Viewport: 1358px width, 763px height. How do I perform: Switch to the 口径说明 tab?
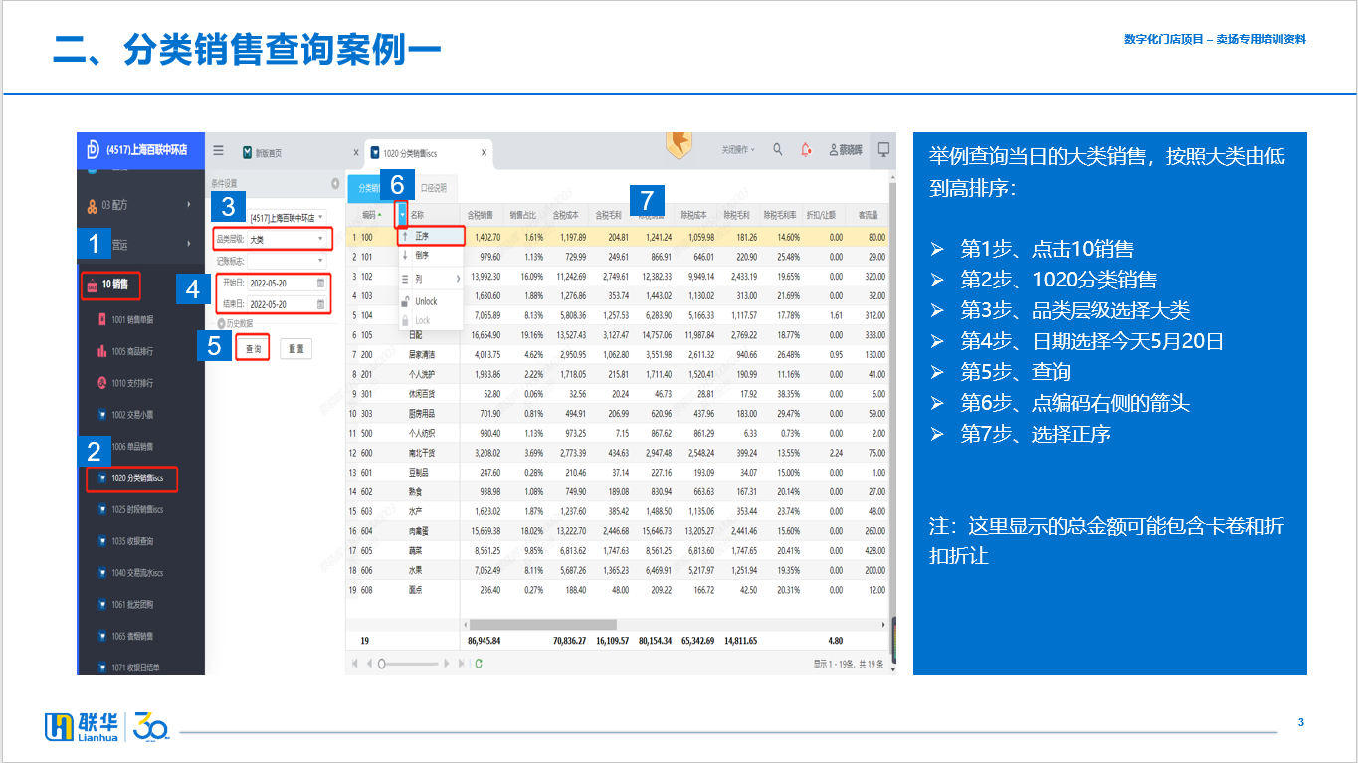434,187
